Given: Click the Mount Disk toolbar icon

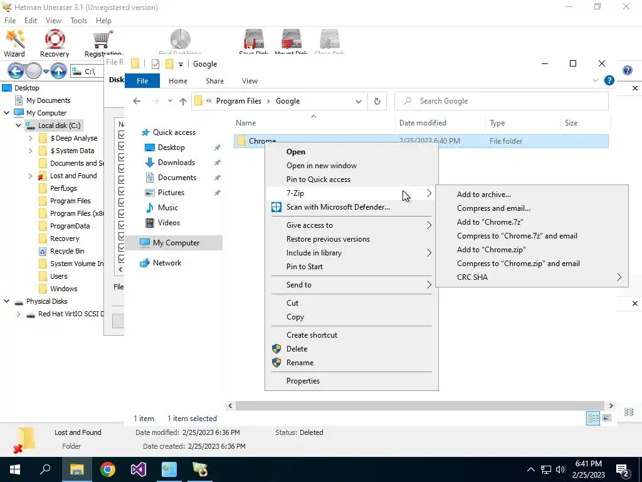Looking at the screenshot, I should (291, 41).
